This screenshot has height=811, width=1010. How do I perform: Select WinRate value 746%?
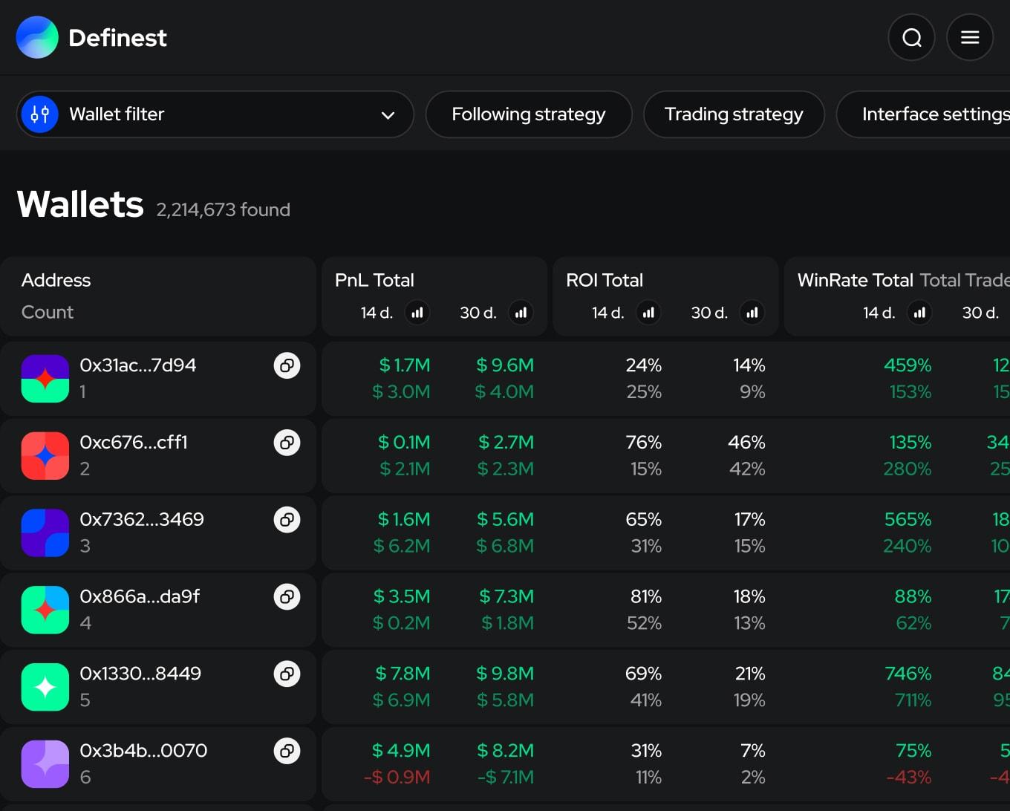tap(908, 674)
